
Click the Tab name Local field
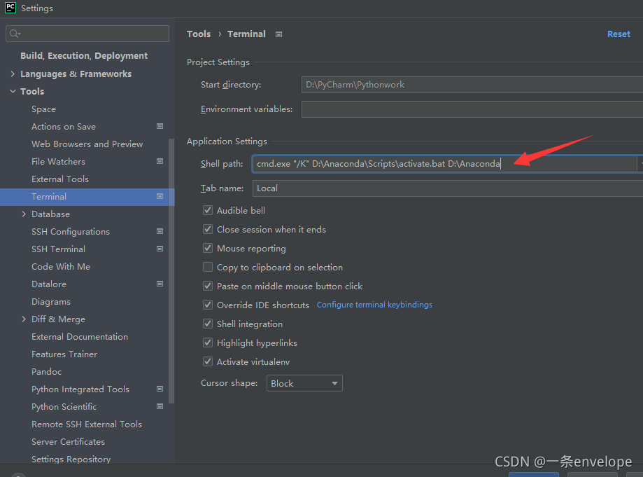(x=447, y=188)
